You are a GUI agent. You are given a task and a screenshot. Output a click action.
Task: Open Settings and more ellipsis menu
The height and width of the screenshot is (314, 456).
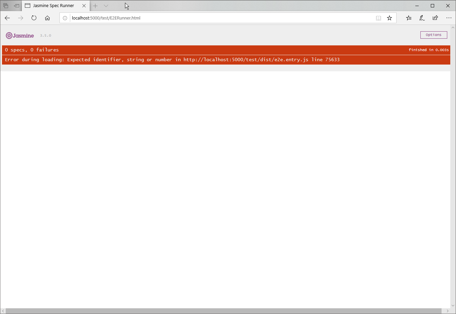click(449, 18)
